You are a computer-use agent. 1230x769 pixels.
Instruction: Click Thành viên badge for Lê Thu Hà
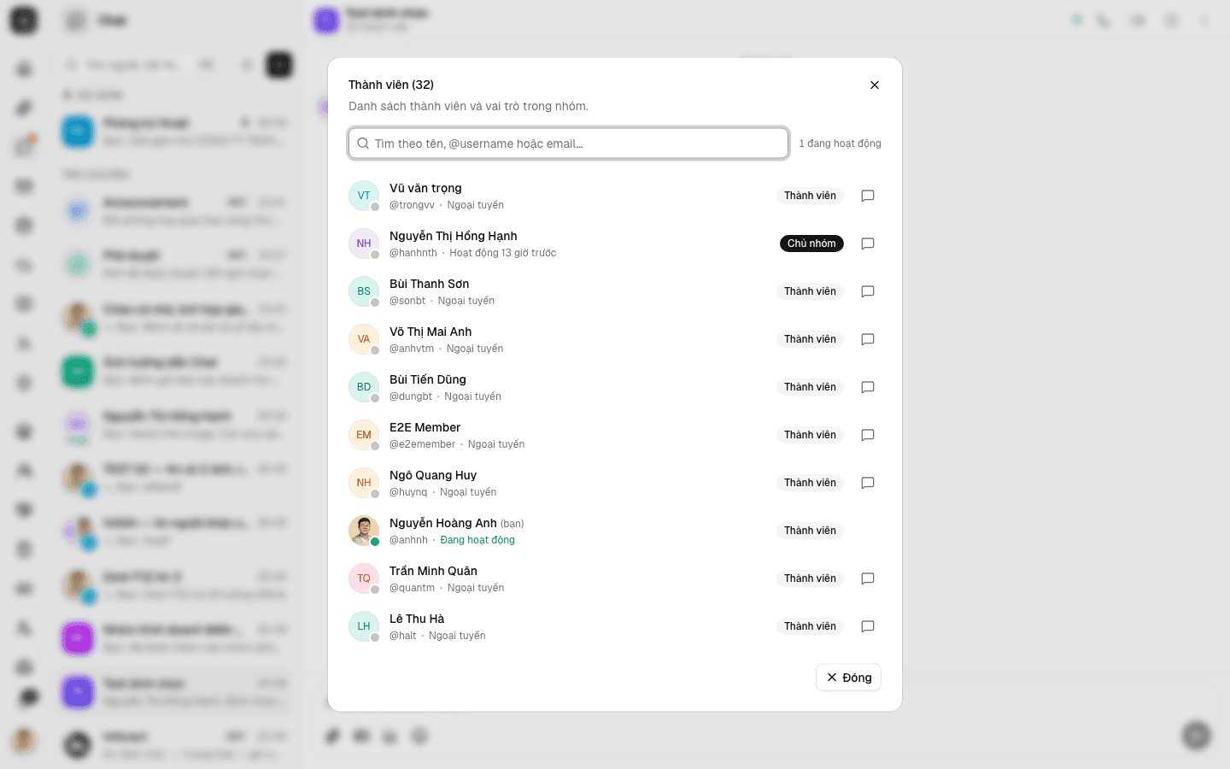[810, 626]
